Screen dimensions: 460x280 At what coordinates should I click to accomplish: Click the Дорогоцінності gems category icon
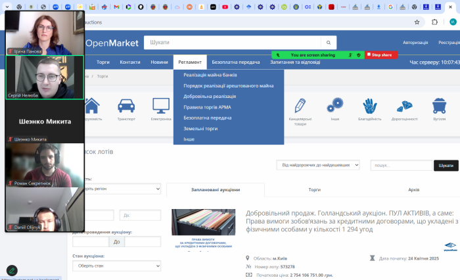(404, 105)
